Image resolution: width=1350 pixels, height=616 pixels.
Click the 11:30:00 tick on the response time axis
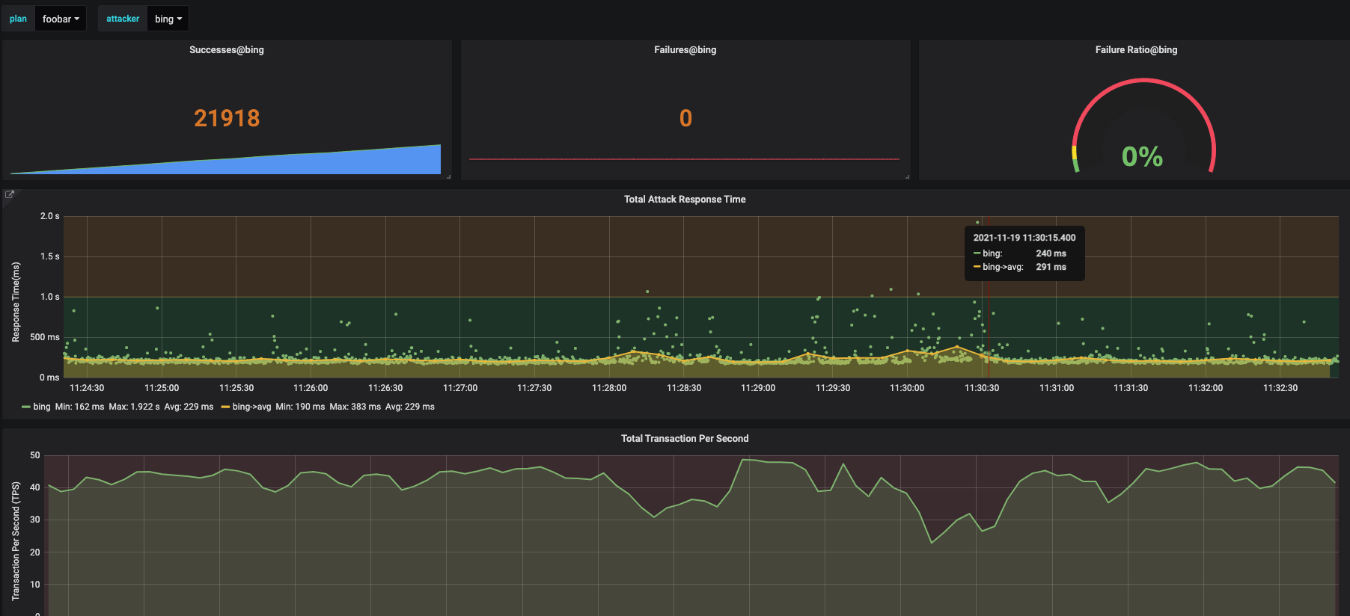tap(907, 388)
